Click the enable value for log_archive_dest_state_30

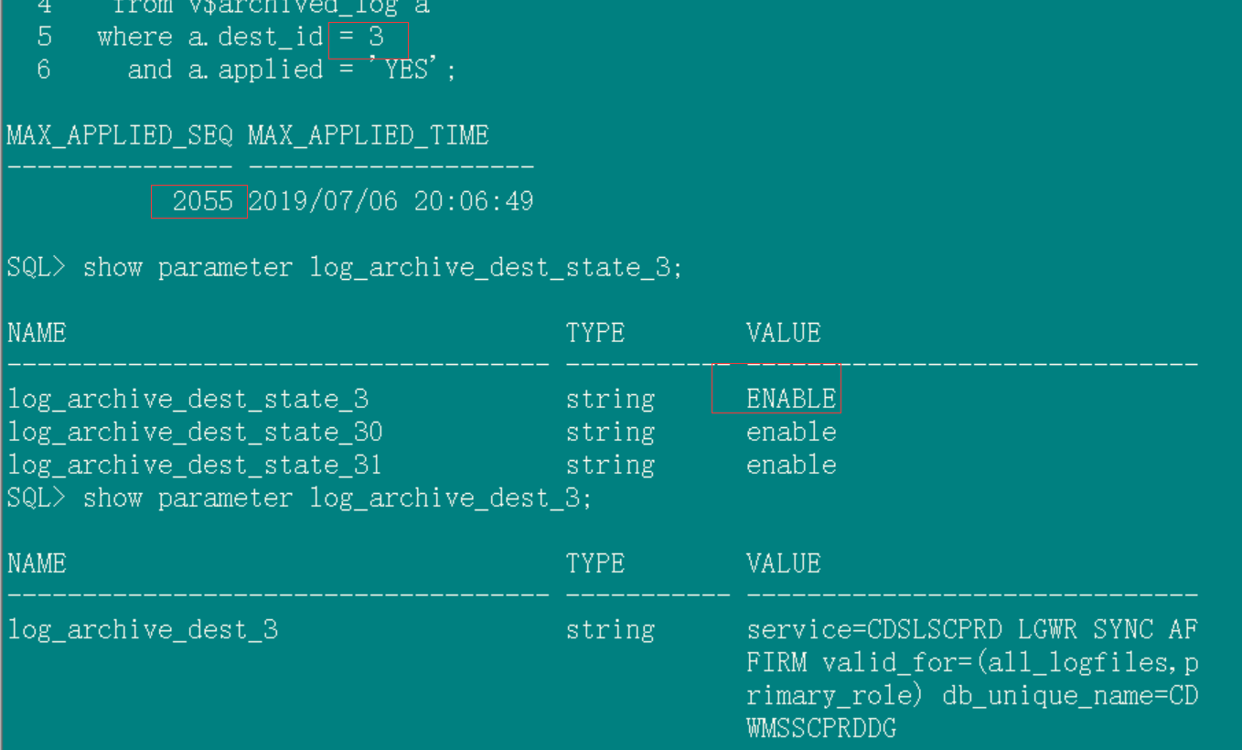point(791,432)
